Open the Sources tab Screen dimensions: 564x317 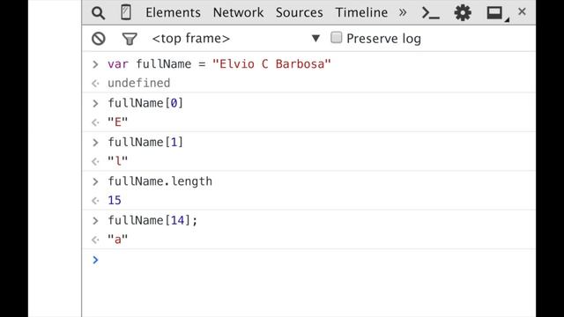coord(300,12)
